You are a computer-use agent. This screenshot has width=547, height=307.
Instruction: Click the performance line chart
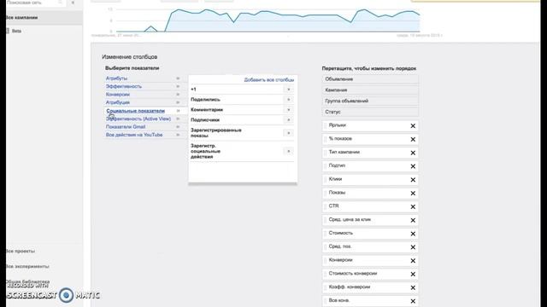(x=268, y=20)
